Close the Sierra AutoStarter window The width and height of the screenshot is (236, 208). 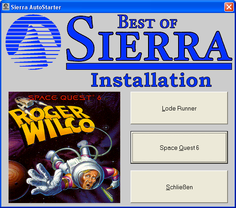[229, 7]
